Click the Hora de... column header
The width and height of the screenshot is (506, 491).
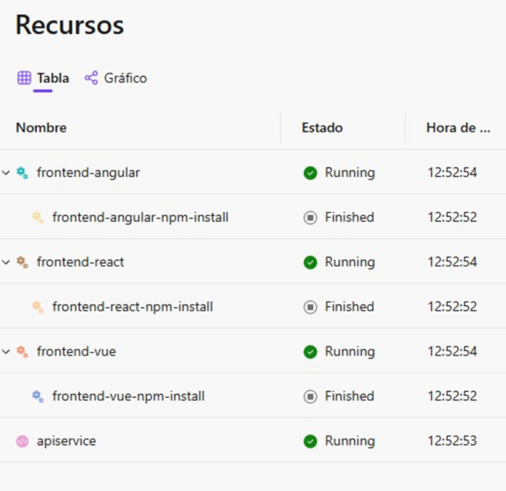458,128
